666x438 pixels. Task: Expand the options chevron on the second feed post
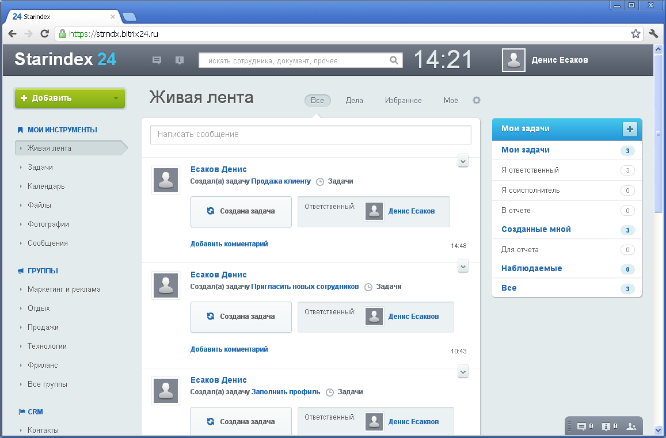(463, 266)
